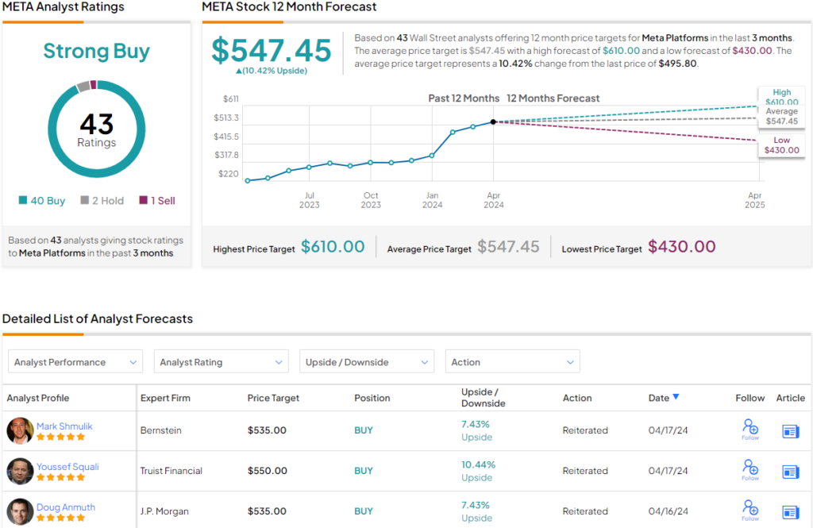Click the Bernstein firm cell
Viewport: 813px width, 528px height.
click(x=160, y=430)
